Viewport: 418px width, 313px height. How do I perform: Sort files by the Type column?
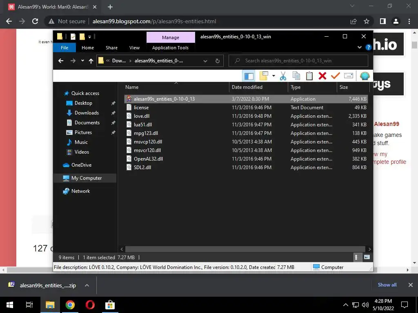click(x=312, y=87)
